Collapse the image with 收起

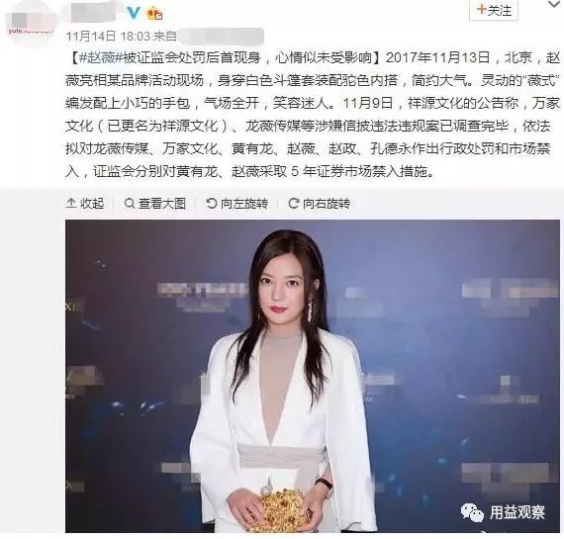tap(85, 204)
